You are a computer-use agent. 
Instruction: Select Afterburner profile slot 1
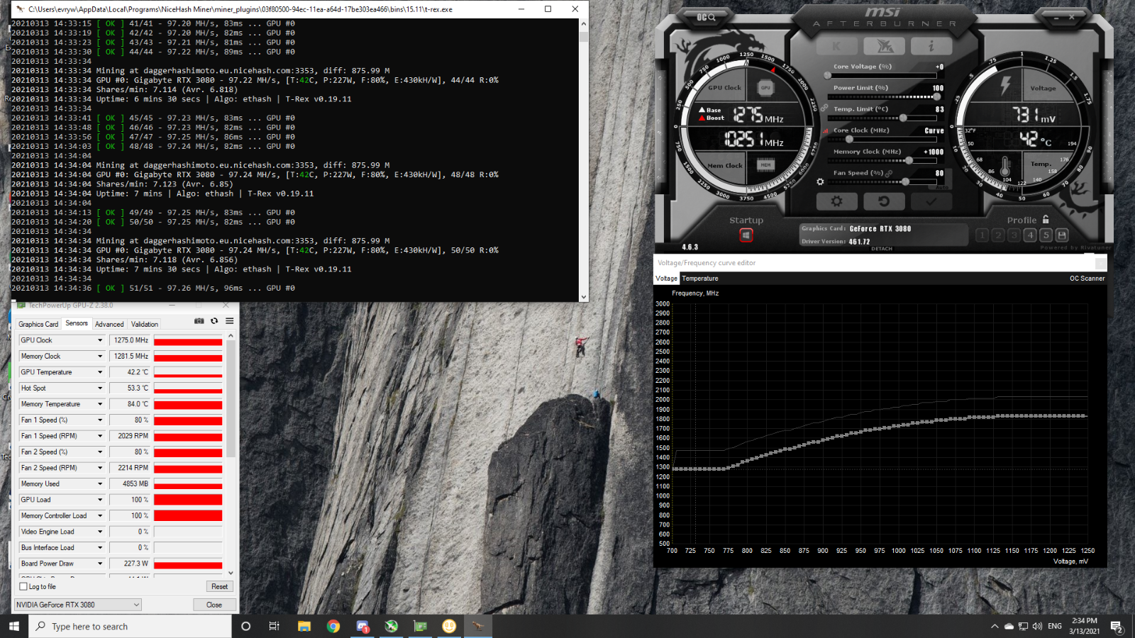coord(982,235)
